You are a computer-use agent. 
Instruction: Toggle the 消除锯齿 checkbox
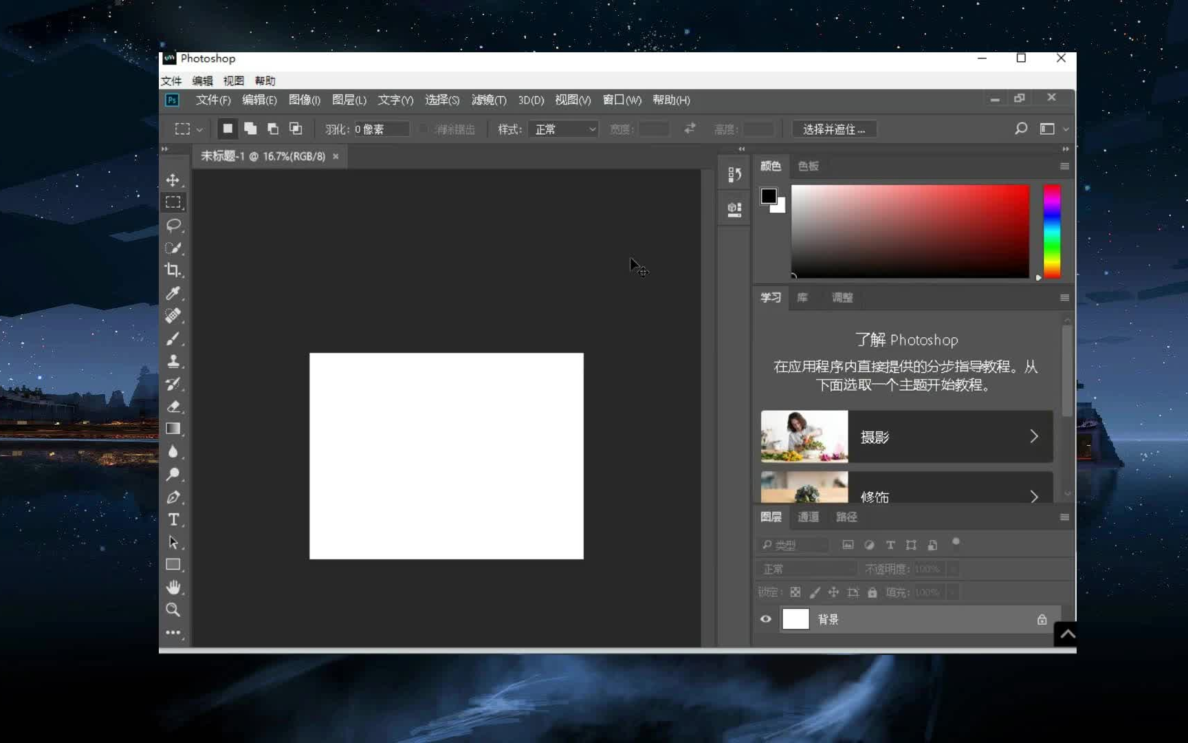423,129
